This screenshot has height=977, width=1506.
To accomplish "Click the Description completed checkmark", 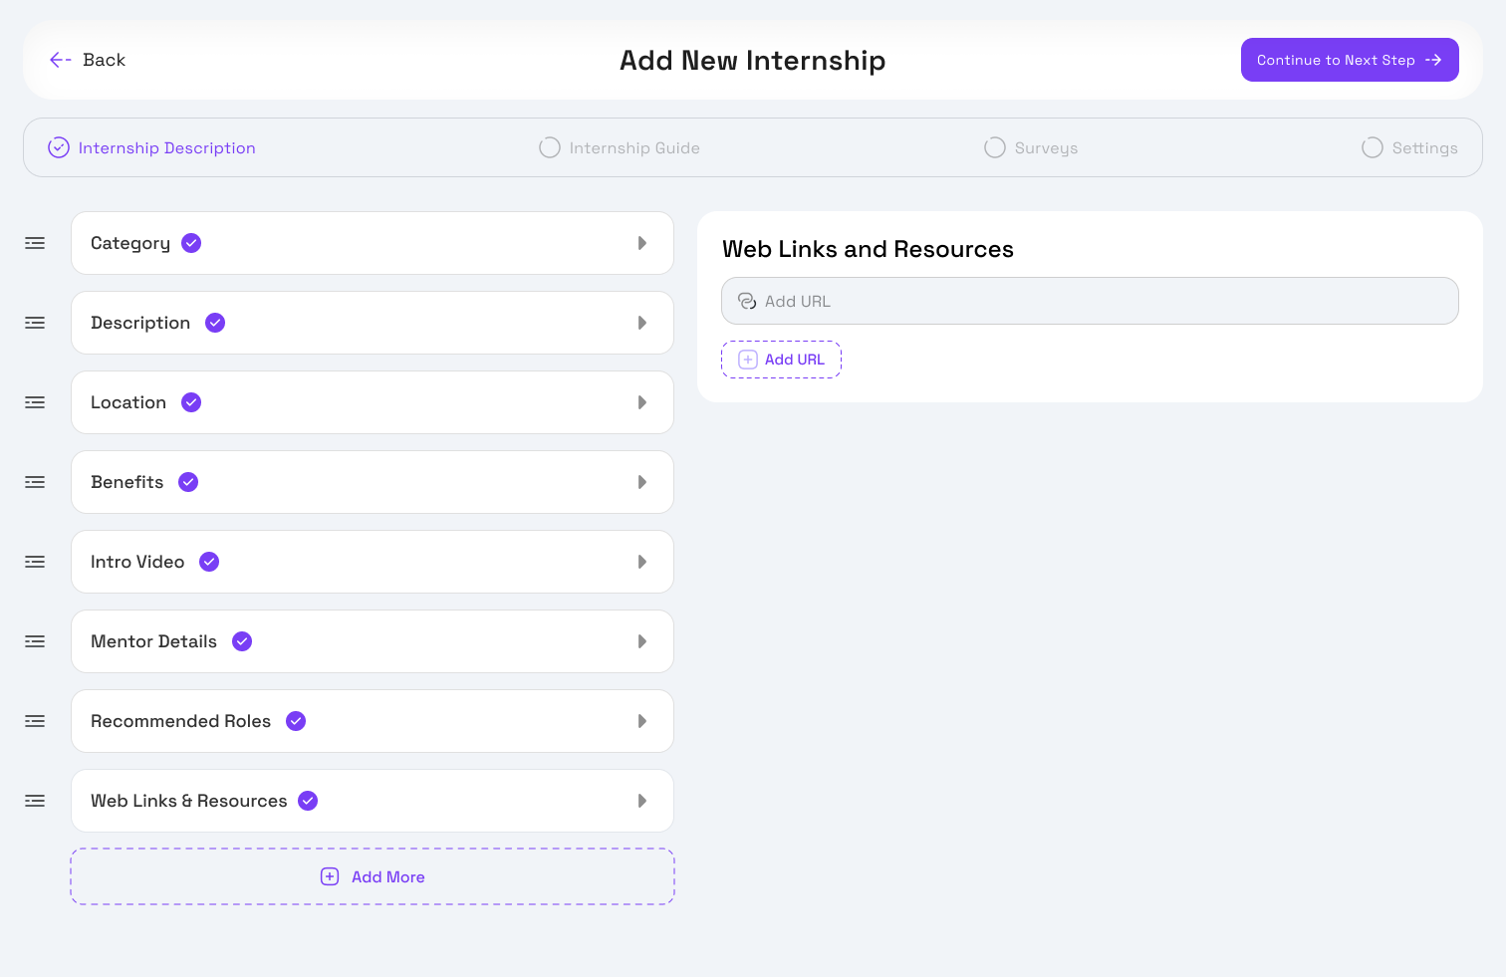I will [x=215, y=323].
